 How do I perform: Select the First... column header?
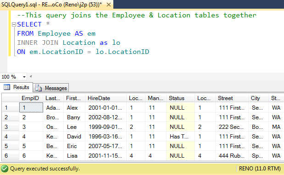(x=74, y=98)
